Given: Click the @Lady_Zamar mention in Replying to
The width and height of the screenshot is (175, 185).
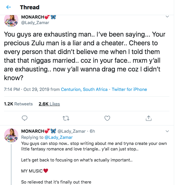Looking at the screenshot, I should 58,137.
